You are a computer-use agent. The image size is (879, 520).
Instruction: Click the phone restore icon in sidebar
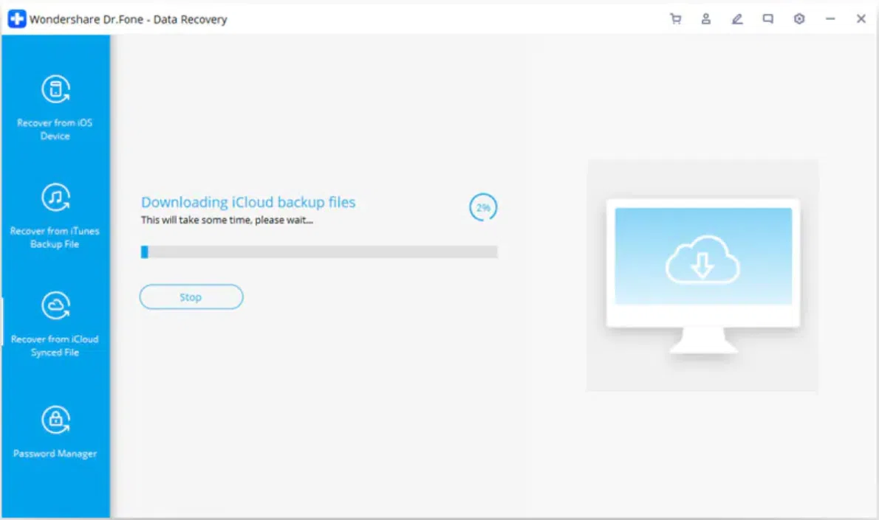coord(55,89)
